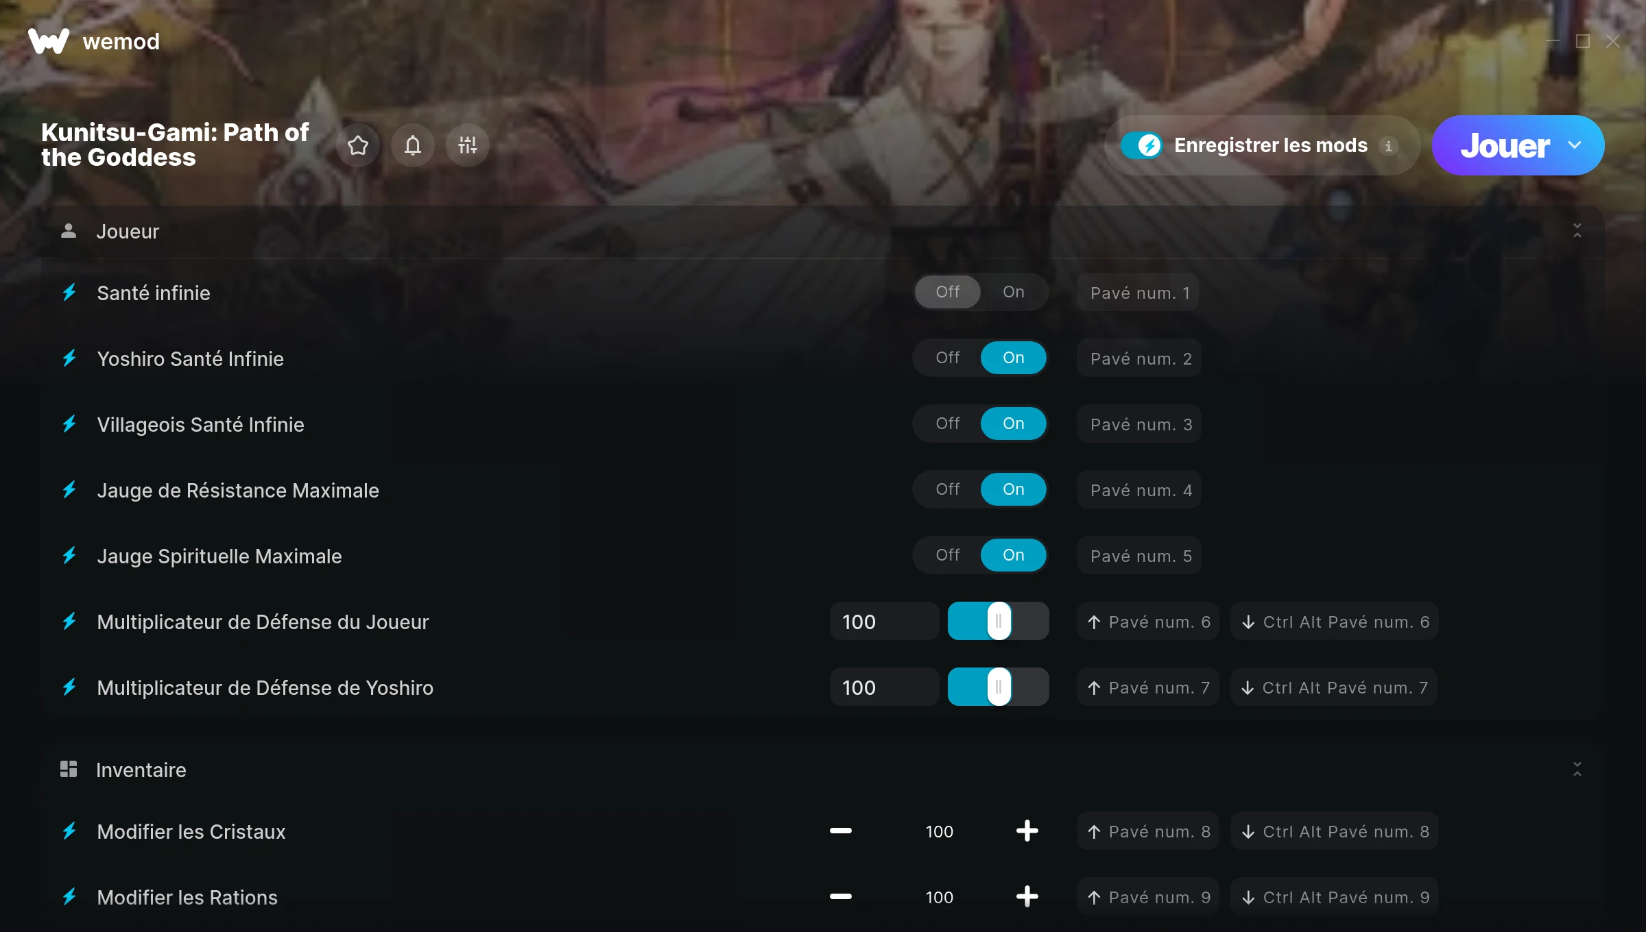Toggle Enregistrer les mods switch
This screenshot has height=932, width=1646.
pos(1142,145)
